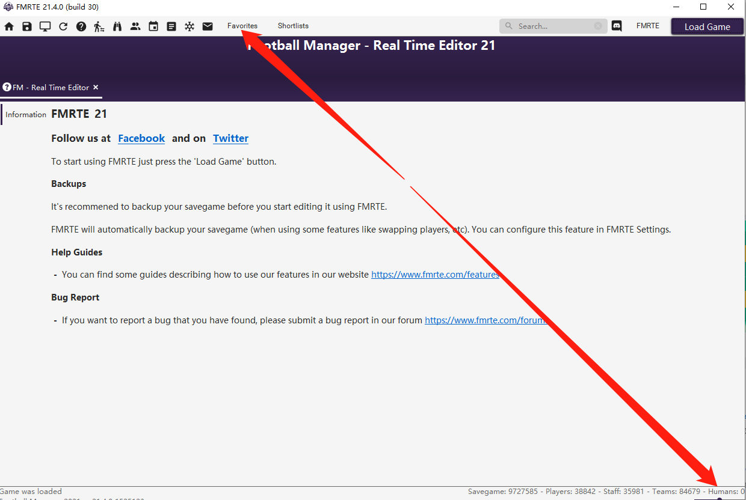Click the 'Players: 38842' status entry

pyautogui.click(x=570, y=492)
